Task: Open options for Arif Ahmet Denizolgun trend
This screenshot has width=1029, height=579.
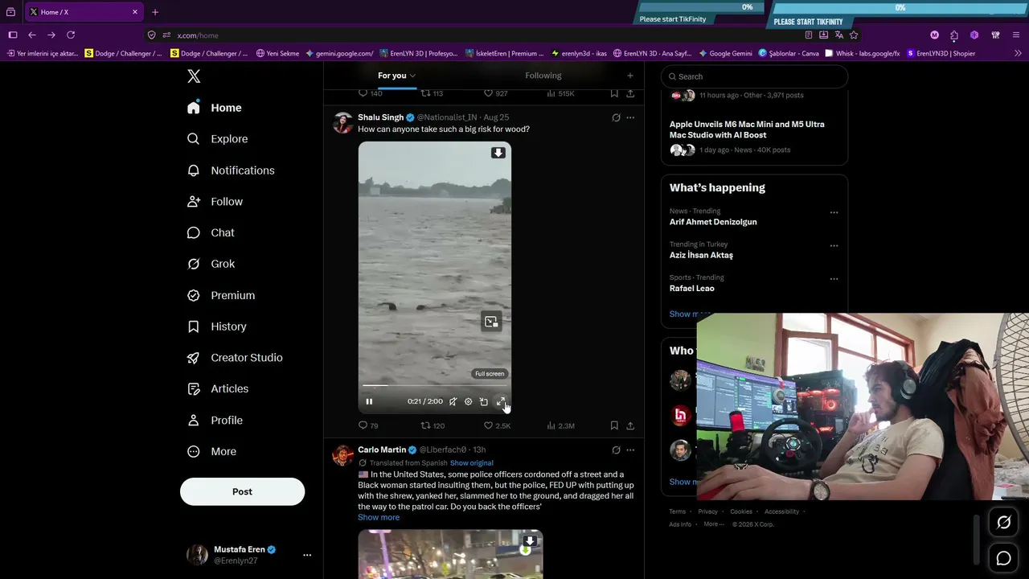Action: tap(834, 213)
